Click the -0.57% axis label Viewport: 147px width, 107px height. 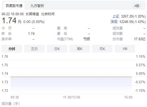click(x=140, y=82)
